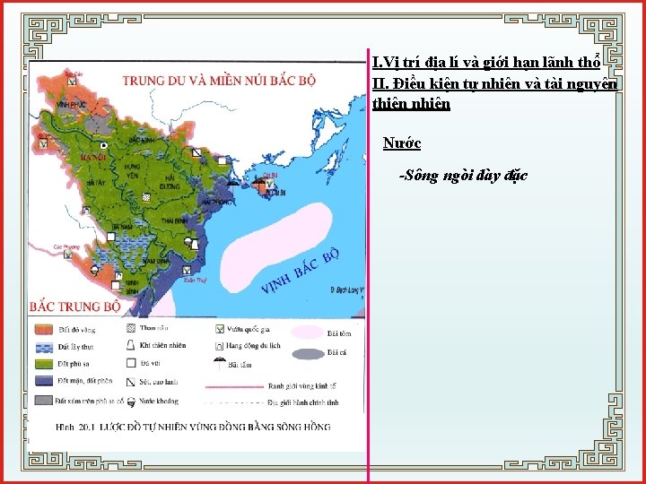Click the Đất đỏ vàng orange swatch

(x=44, y=330)
